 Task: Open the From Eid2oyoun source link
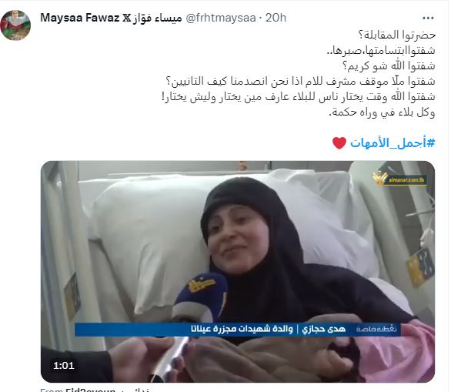[78, 390]
